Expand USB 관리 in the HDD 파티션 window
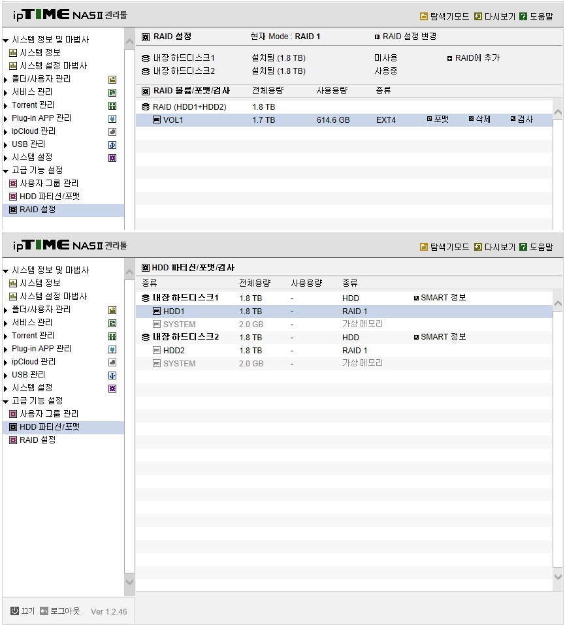The image size is (565, 625). [6, 376]
